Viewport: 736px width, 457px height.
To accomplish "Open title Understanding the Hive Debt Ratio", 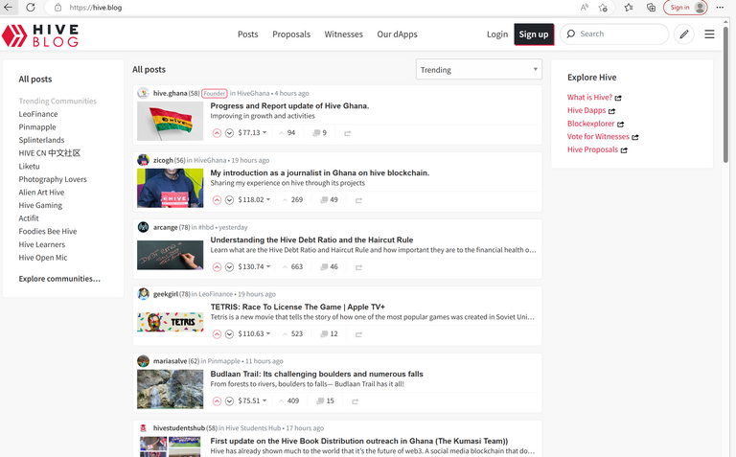I will pyautogui.click(x=311, y=240).
